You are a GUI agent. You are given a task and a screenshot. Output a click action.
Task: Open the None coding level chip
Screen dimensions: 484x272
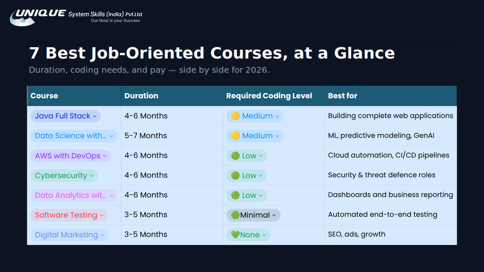pos(248,235)
